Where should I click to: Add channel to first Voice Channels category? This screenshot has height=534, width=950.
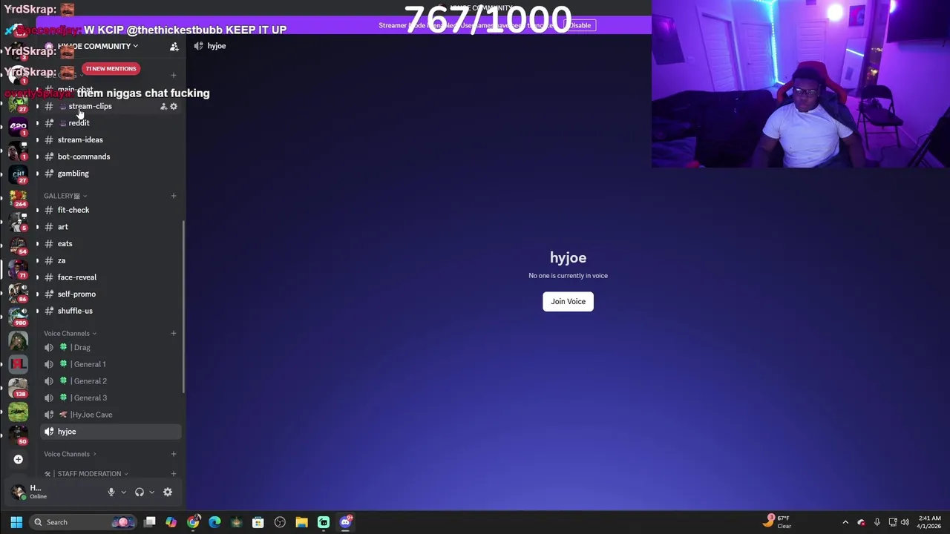(x=174, y=333)
